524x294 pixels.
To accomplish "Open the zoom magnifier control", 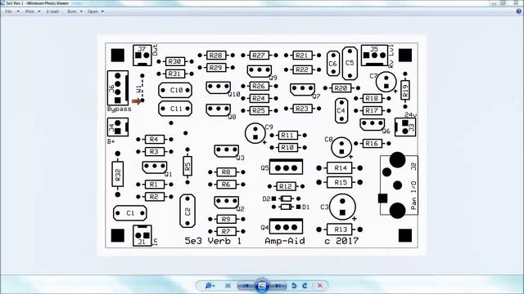I will click(210, 286).
